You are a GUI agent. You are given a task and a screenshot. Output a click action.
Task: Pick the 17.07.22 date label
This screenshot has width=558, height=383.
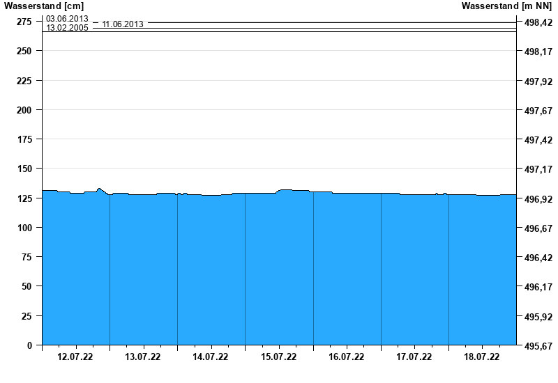tap(414, 357)
